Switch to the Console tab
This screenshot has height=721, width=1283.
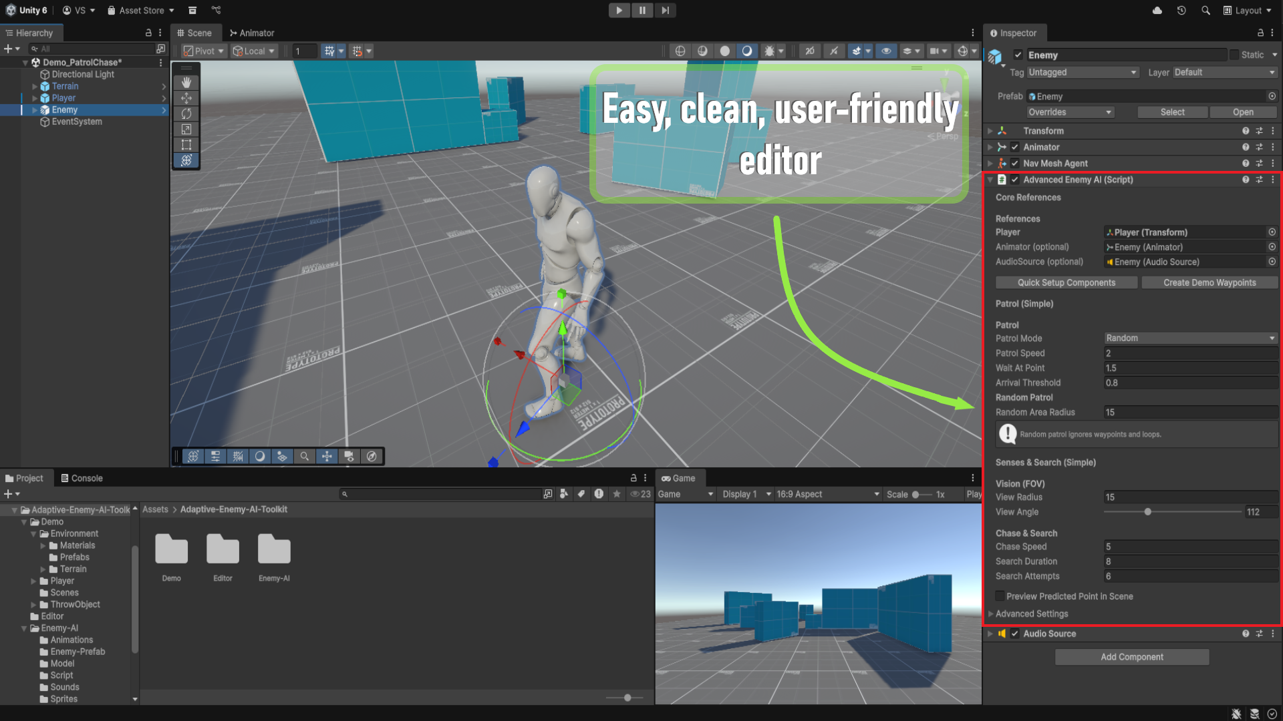[82, 478]
